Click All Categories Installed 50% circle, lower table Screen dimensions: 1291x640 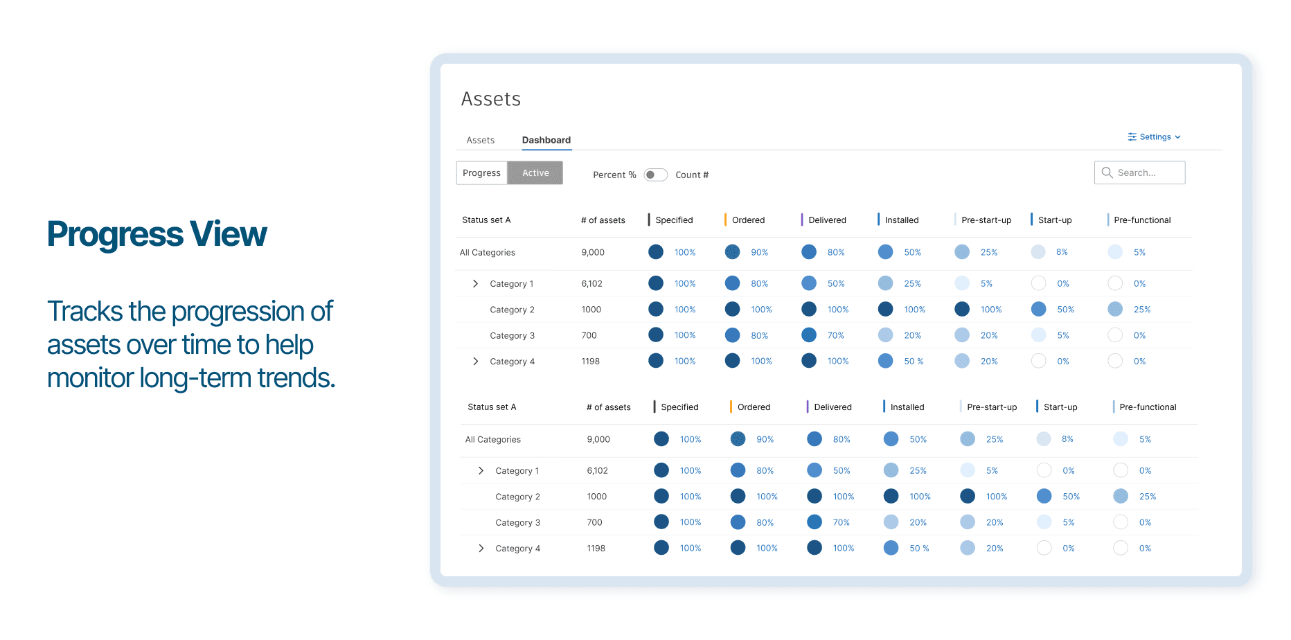pos(891,439)
